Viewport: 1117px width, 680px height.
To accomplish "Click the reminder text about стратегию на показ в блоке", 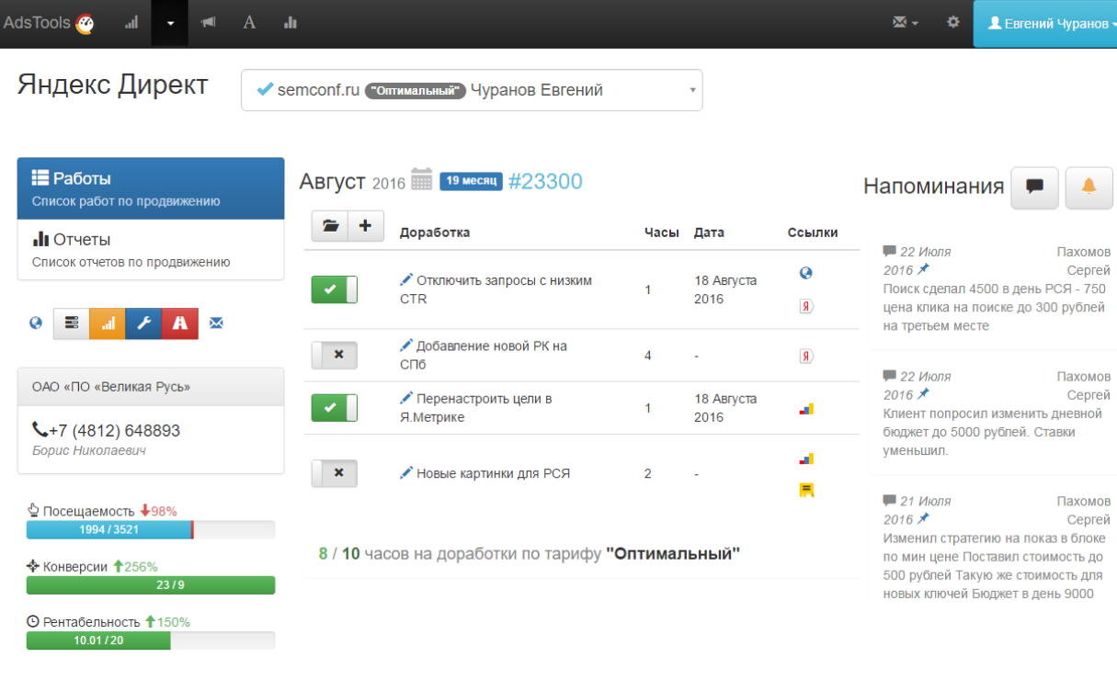I will pos(993,566).
